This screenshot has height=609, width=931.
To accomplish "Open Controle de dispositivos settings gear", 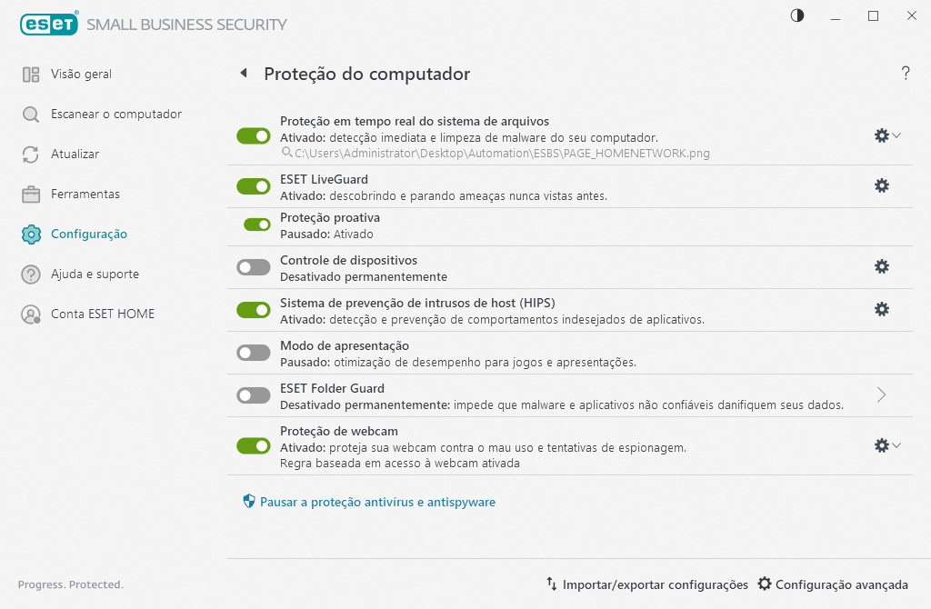I will tap(881, 266).
